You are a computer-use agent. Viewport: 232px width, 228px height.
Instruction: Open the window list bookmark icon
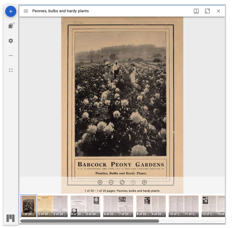(x=11, y=26)
